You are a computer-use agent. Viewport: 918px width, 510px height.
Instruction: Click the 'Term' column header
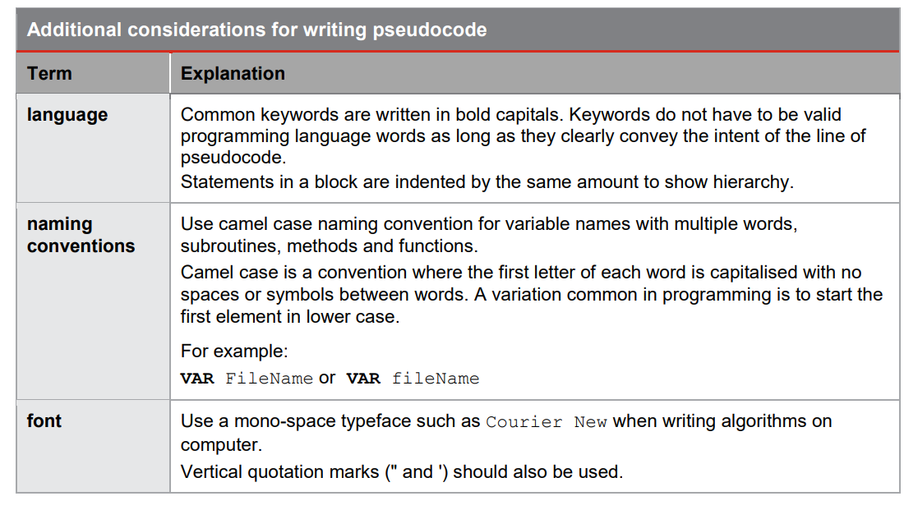pos(49,73)
